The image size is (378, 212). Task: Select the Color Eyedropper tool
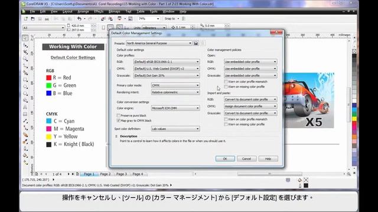(x=25, y=142)
